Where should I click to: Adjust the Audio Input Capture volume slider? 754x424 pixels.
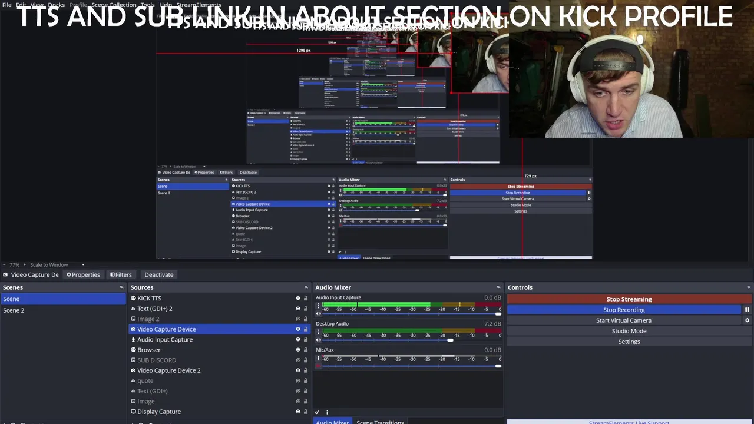pyautogui.click(x=411, y=314)
